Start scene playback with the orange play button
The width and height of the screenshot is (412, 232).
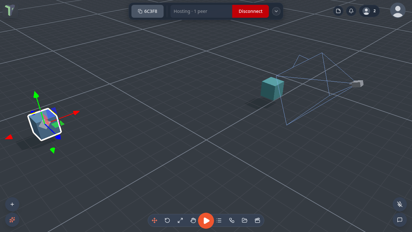coord(206,221)
